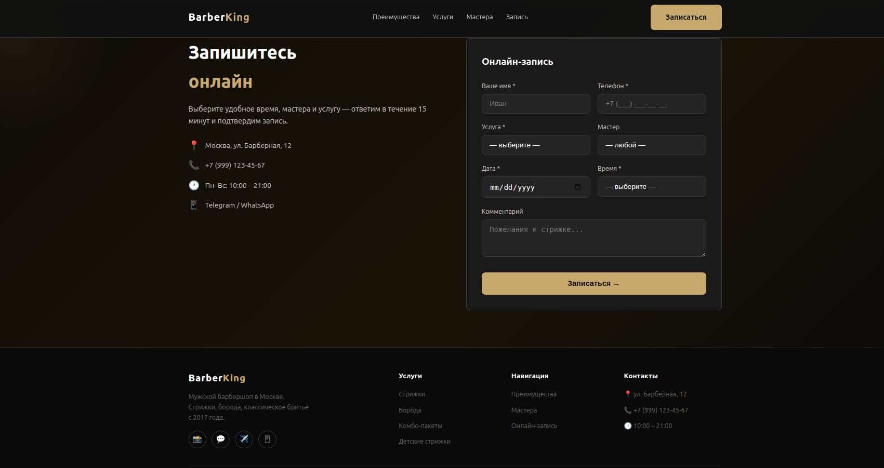Image resolution: width=884 pixels, height=468 pixels.
Task: Open the Telegram / WhatsApp link
Action: [x=240, y=205]
